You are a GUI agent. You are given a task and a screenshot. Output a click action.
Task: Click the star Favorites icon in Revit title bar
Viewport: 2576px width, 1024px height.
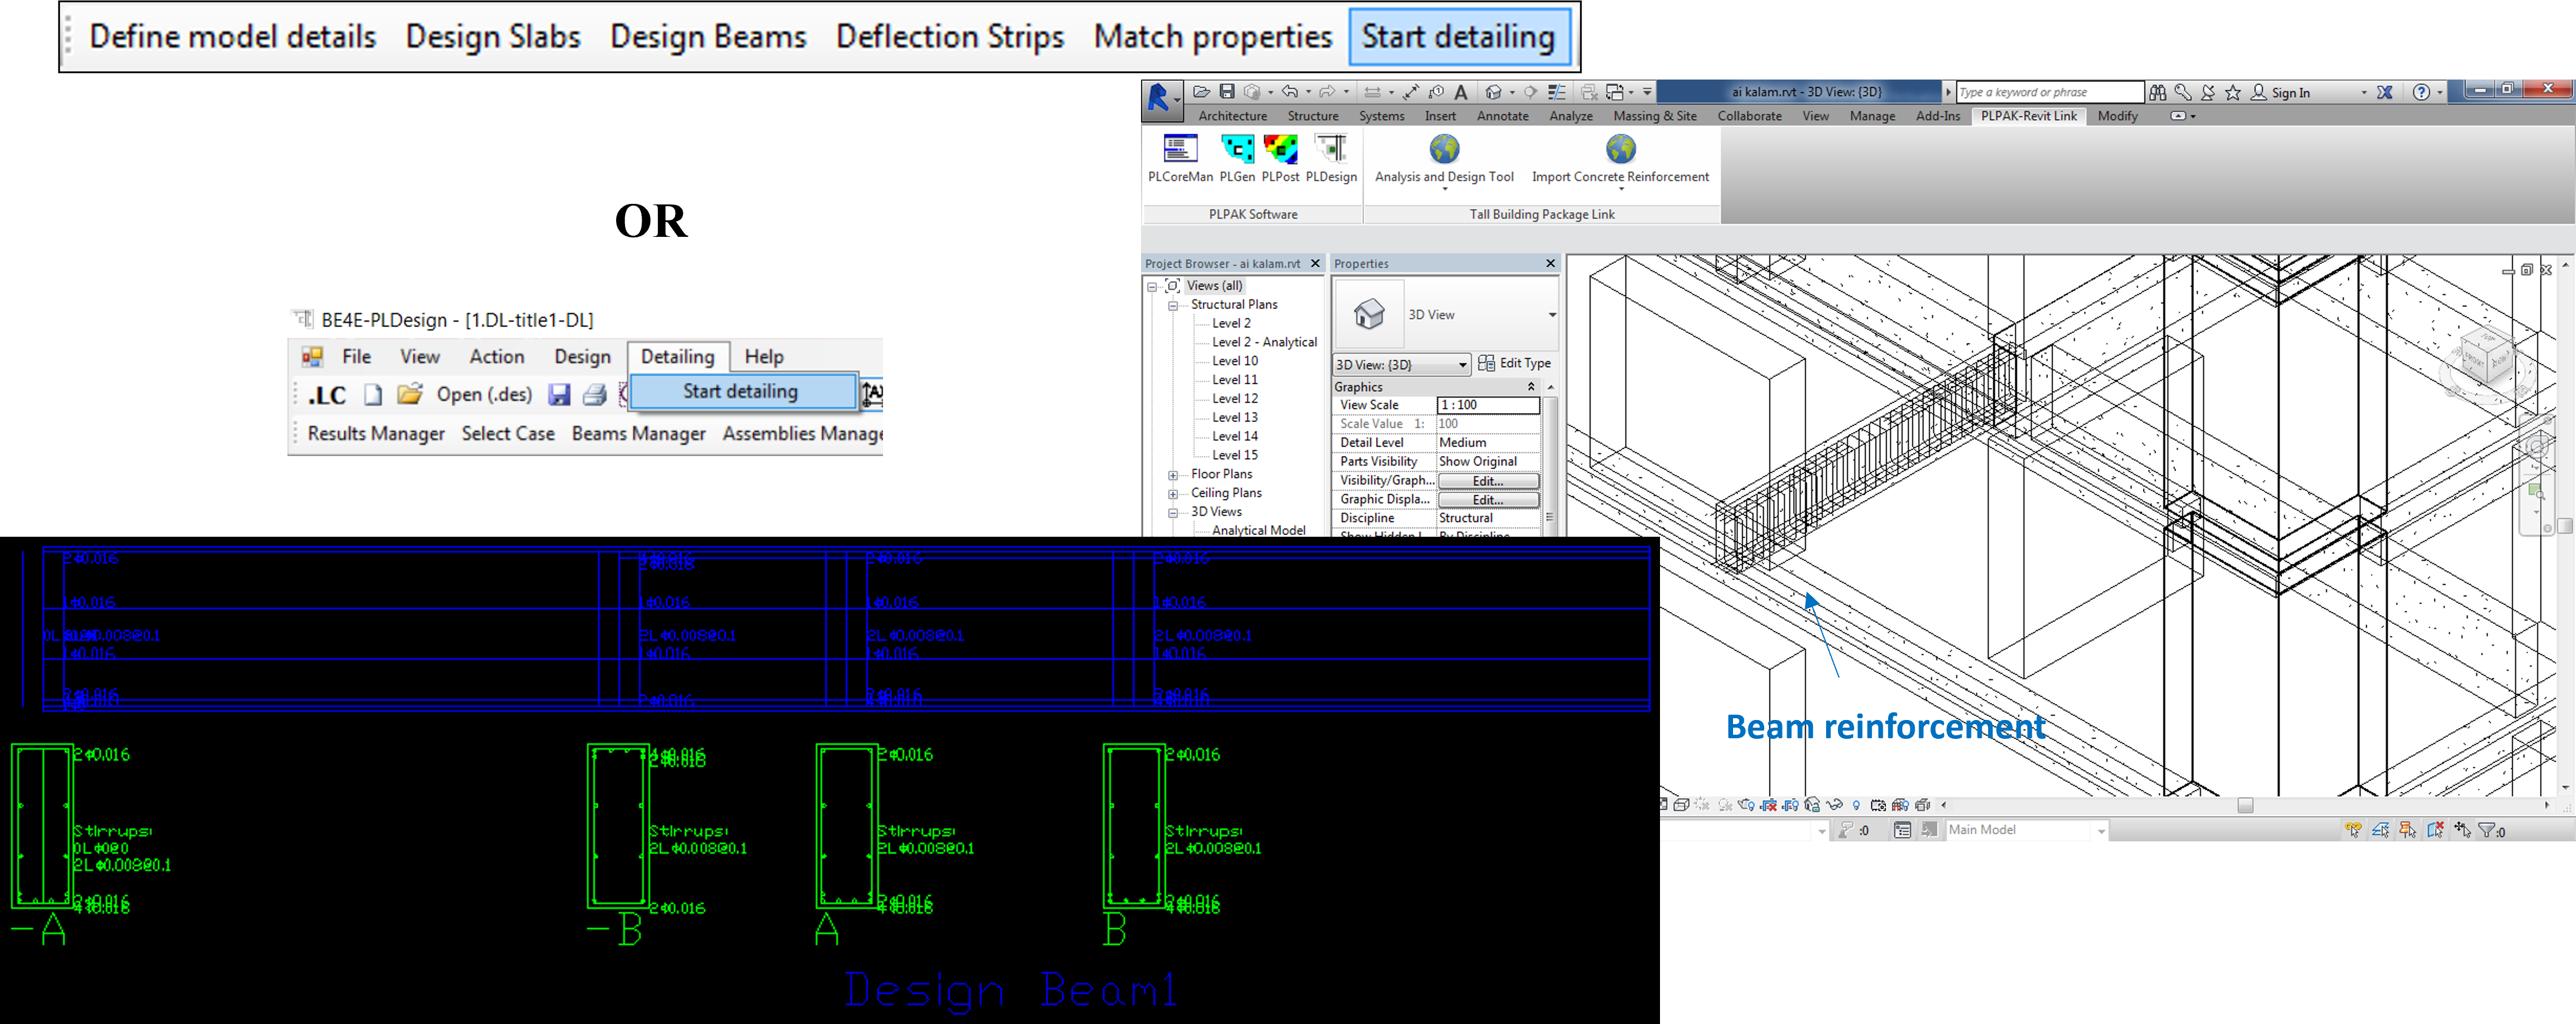pyautogui.click(x=2233, y=92)
